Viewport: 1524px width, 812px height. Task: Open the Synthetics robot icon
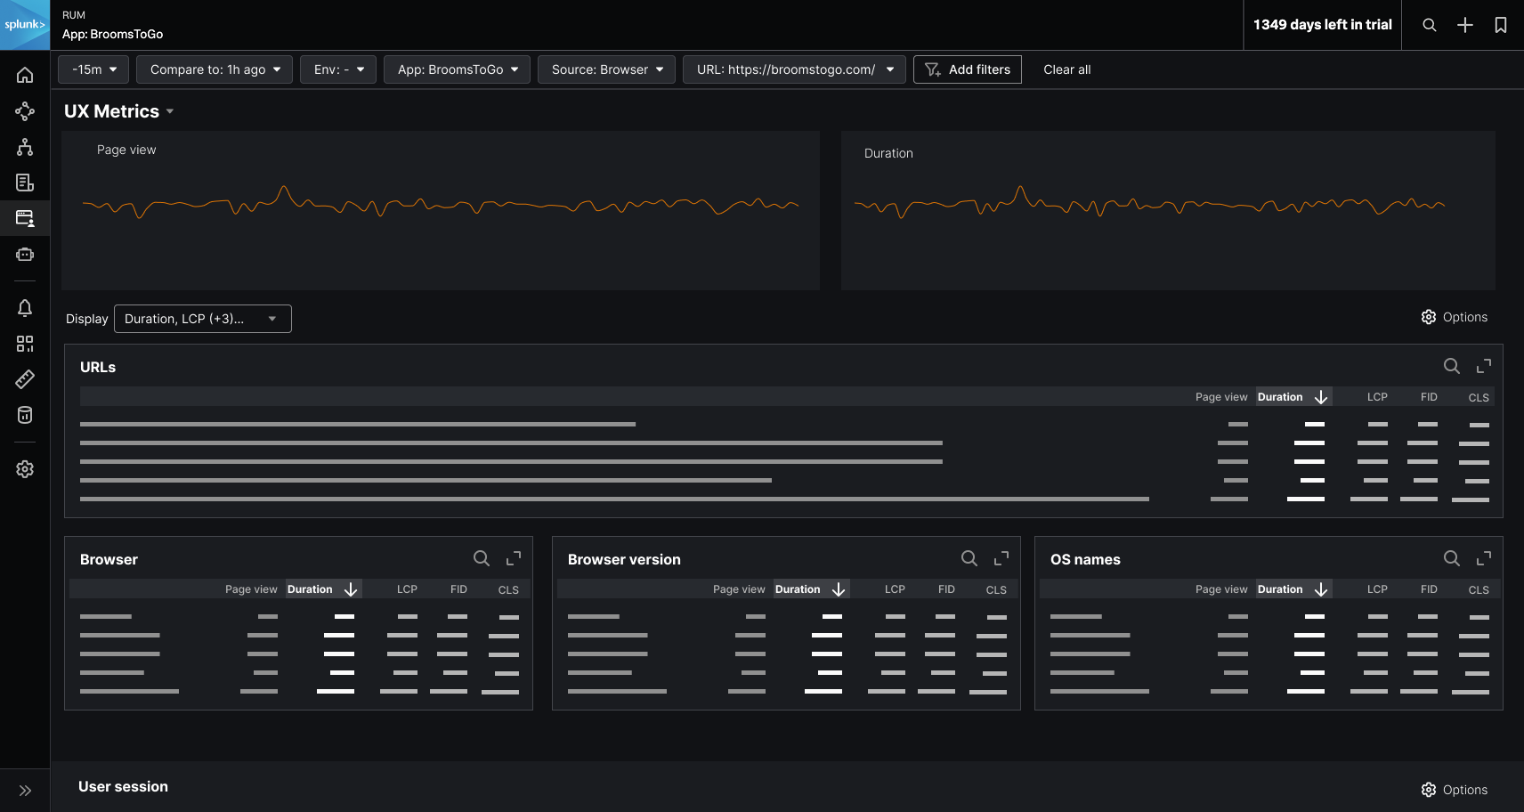25,255
